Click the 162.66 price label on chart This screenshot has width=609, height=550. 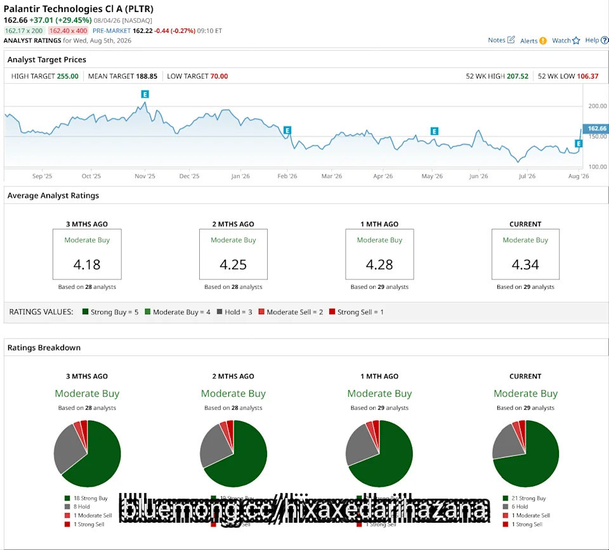(596, 129)
